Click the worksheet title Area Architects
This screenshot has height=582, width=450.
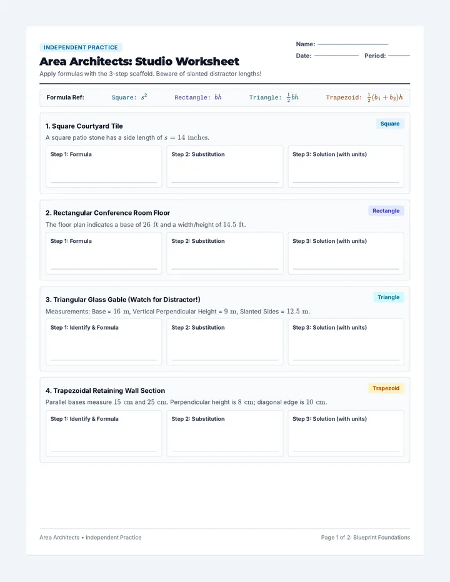coord(139,61)
